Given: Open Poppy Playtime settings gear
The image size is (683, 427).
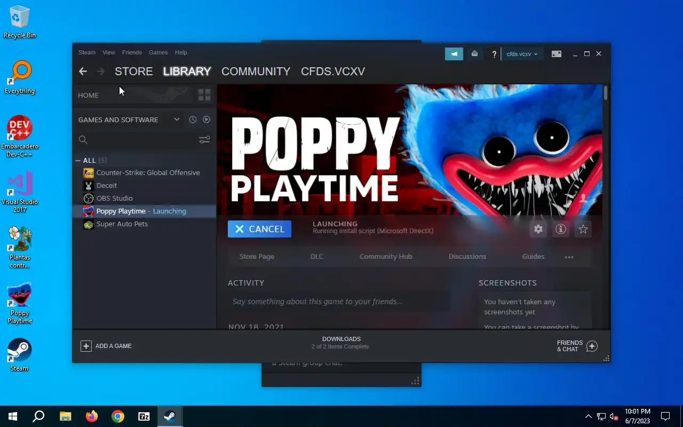Looking at the screenshot, I should click(538, 229).
